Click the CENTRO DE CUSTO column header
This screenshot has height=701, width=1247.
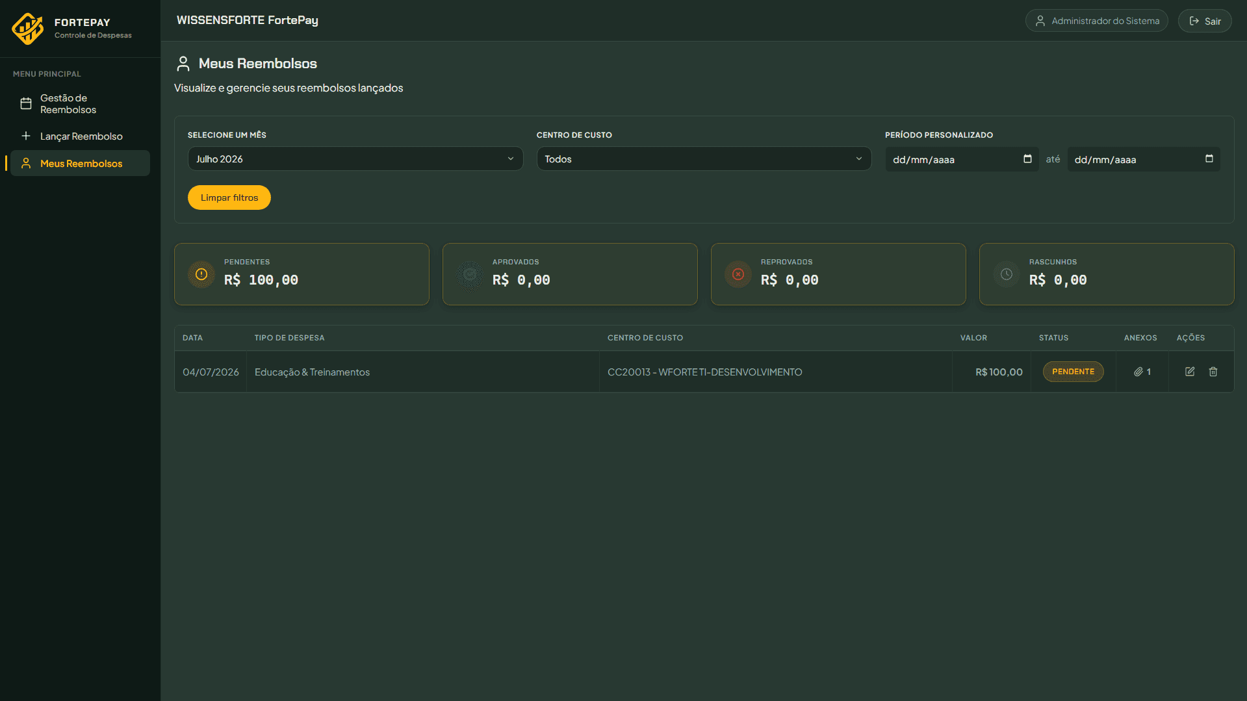645,338
